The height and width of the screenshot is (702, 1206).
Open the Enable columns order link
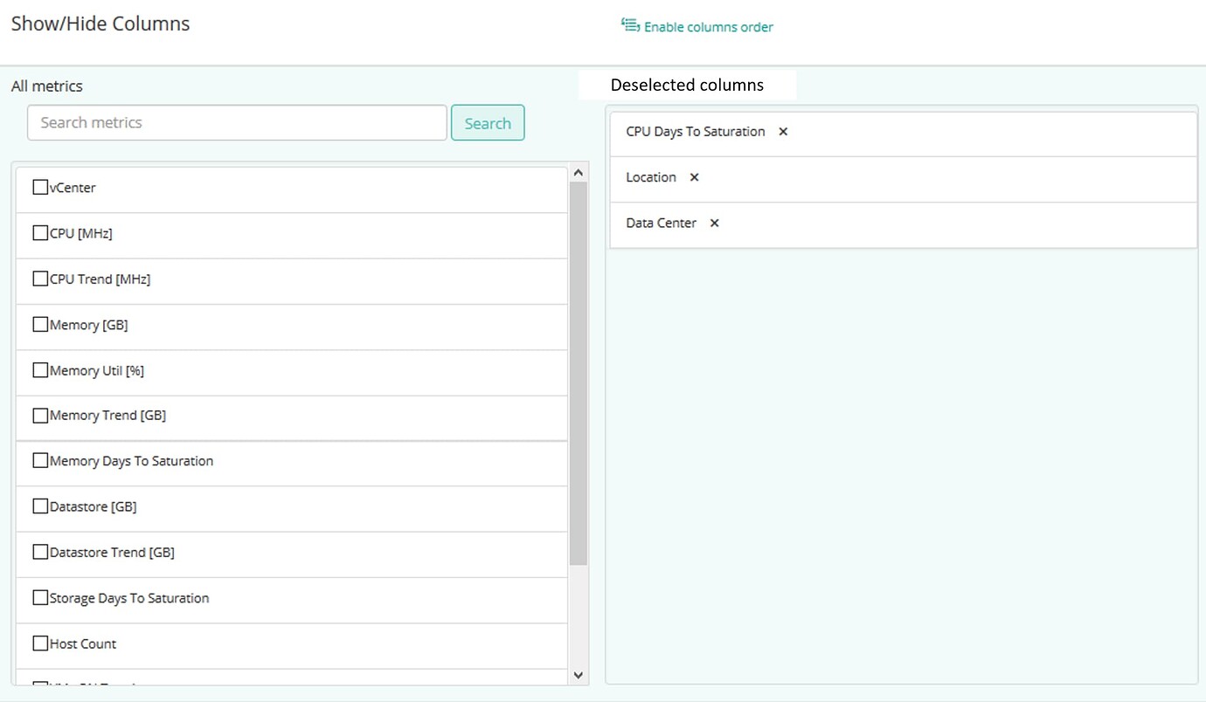tap(708, 26)
